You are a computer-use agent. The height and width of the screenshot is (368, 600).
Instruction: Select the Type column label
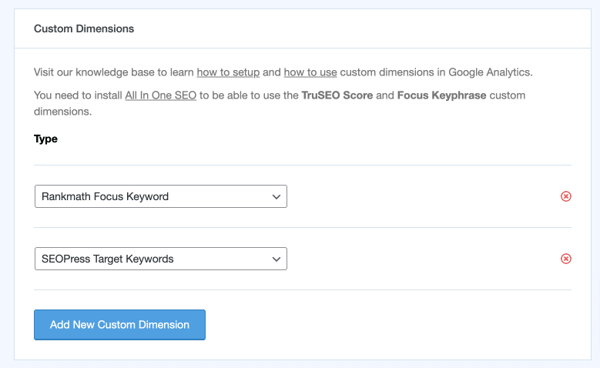(45, 139)
